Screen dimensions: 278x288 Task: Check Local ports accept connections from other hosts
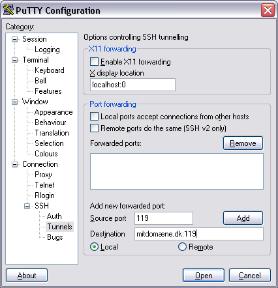[94, 117]
